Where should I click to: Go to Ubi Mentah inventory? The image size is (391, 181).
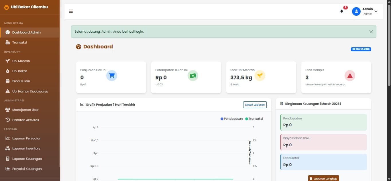point(21,61)
